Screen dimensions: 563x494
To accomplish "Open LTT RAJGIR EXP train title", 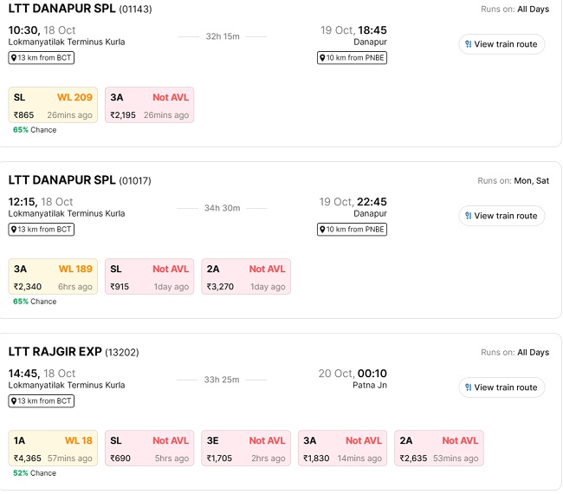I will coord(55,352).
